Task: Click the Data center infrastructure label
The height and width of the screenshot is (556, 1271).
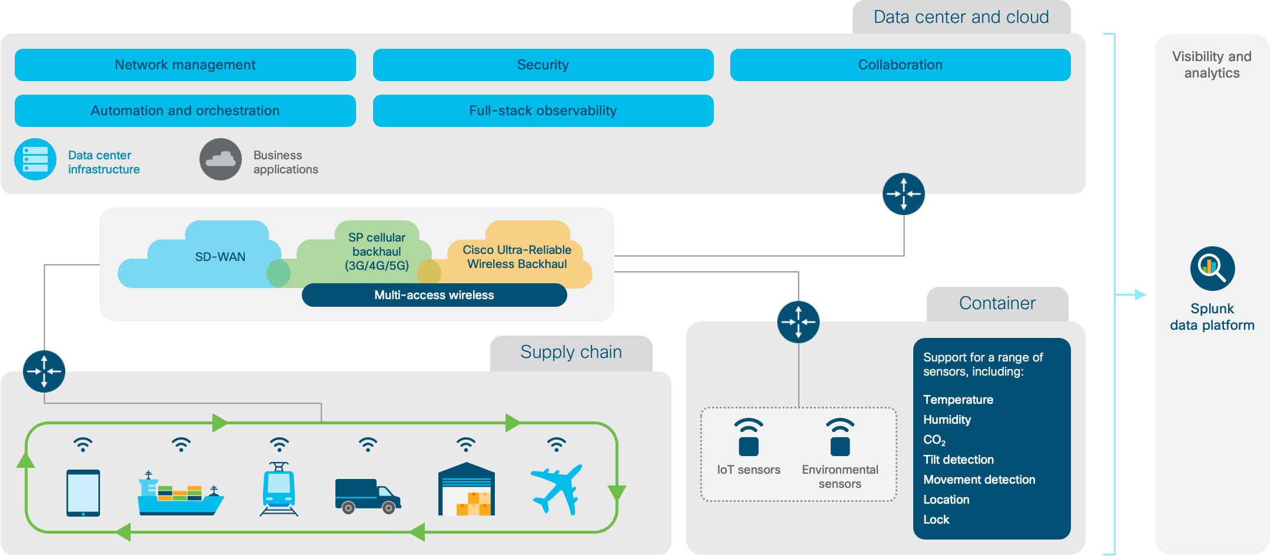Action: [x=104, y=162]
